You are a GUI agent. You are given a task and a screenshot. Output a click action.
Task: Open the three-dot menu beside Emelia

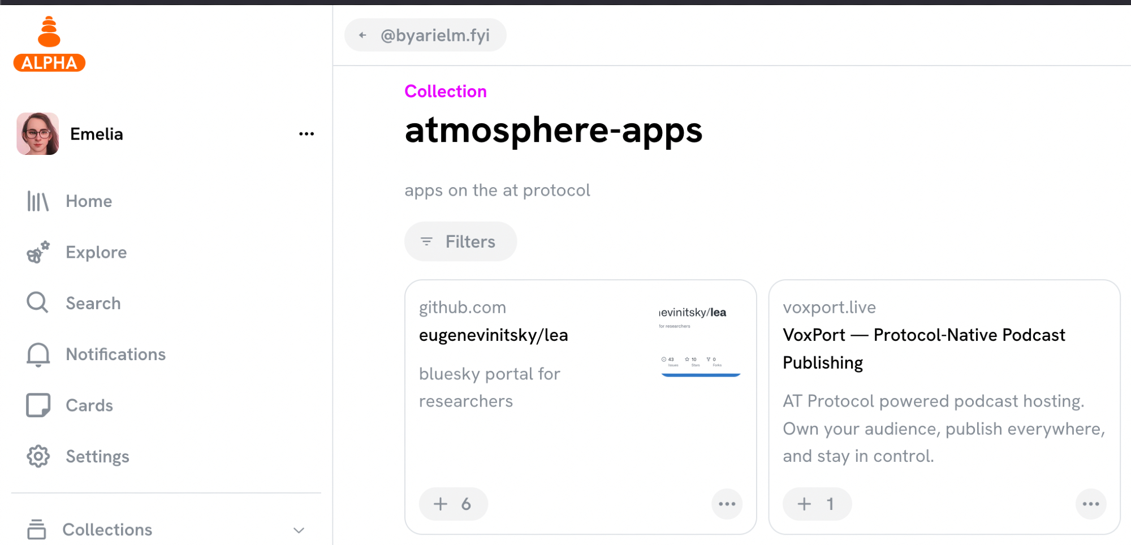click(306, 134)
